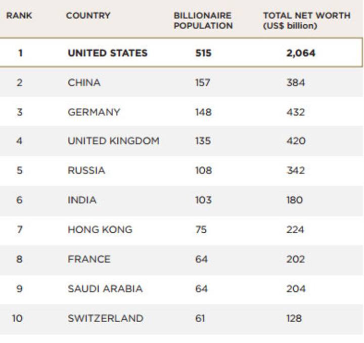Click the FRANCE country cell
364x343 pixels.
click(89, 259)
